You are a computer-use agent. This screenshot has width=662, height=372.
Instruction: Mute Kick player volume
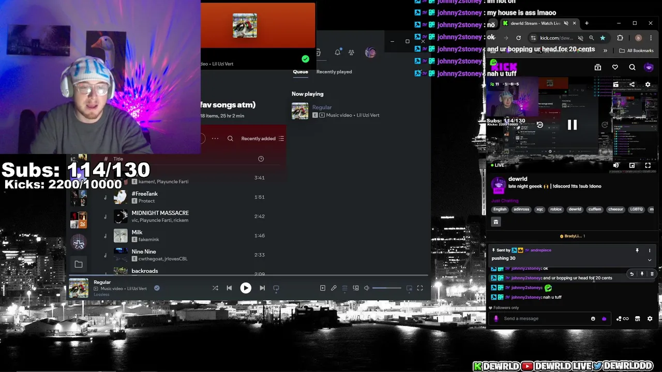tap(615, 165)
